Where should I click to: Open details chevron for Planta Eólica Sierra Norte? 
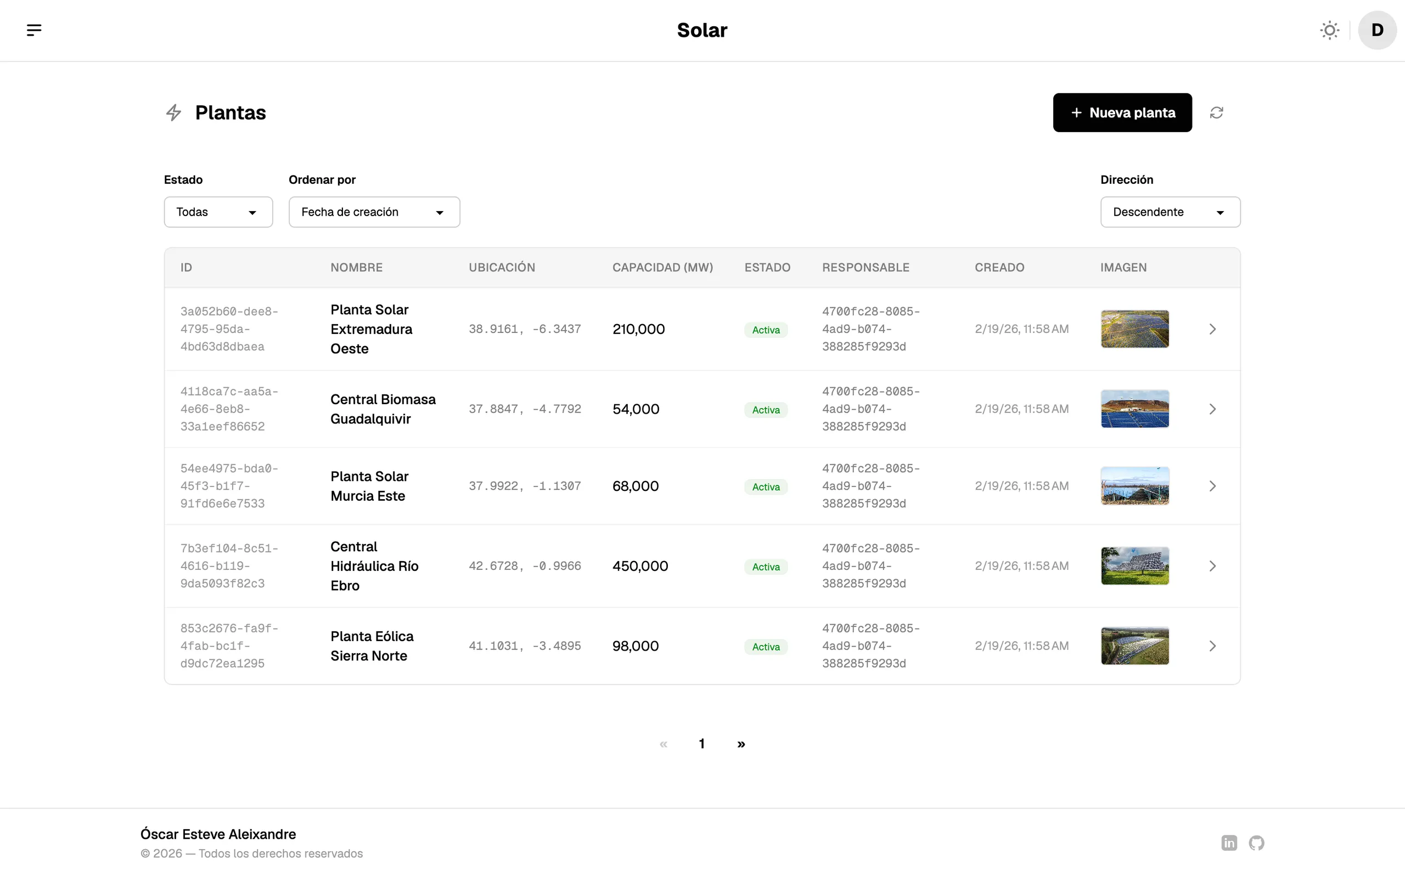pyautogui.click(x=1212, y=646)
